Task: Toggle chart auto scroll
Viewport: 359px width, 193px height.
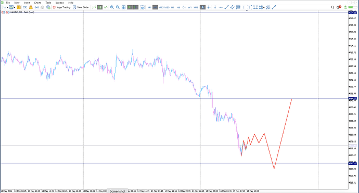Action: [130, 7]
